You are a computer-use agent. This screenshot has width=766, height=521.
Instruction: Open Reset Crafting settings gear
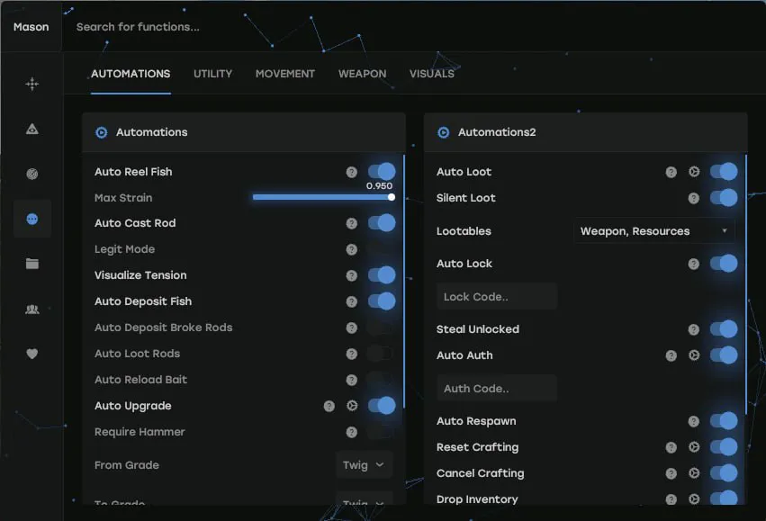click(x=694, y=447)
